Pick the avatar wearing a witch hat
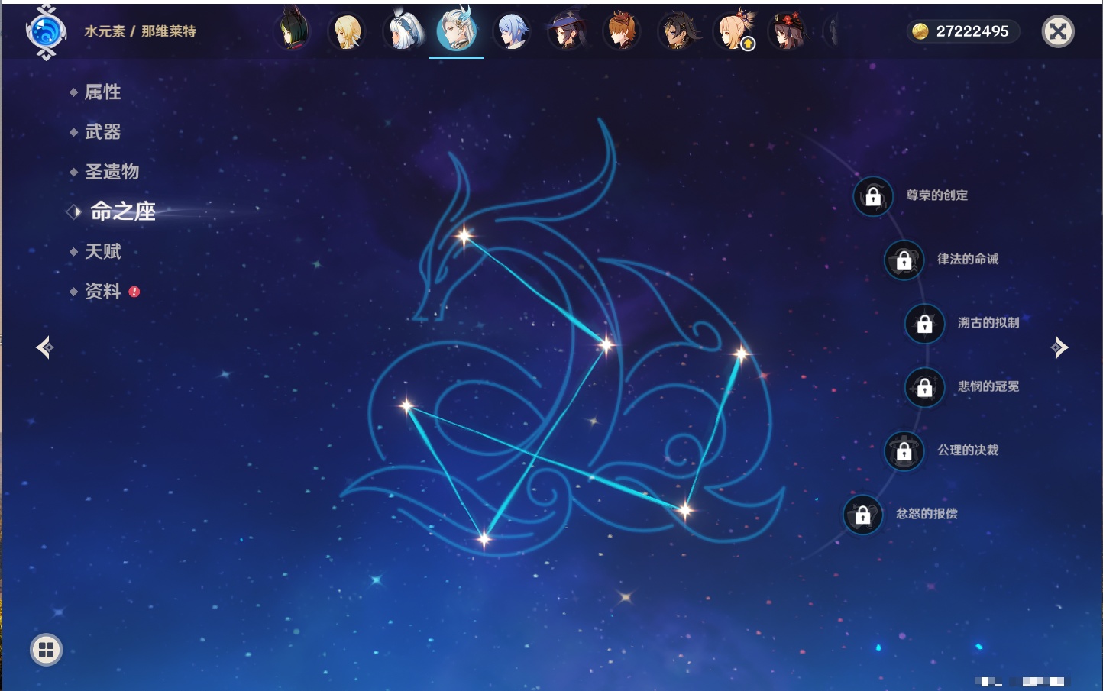Screen dimensions: 1103x691 (x=567, y=31)
